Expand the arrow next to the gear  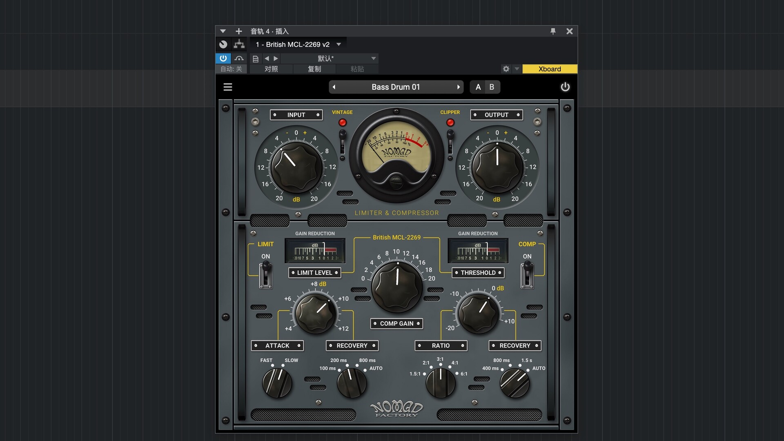(x=517, y=69)
